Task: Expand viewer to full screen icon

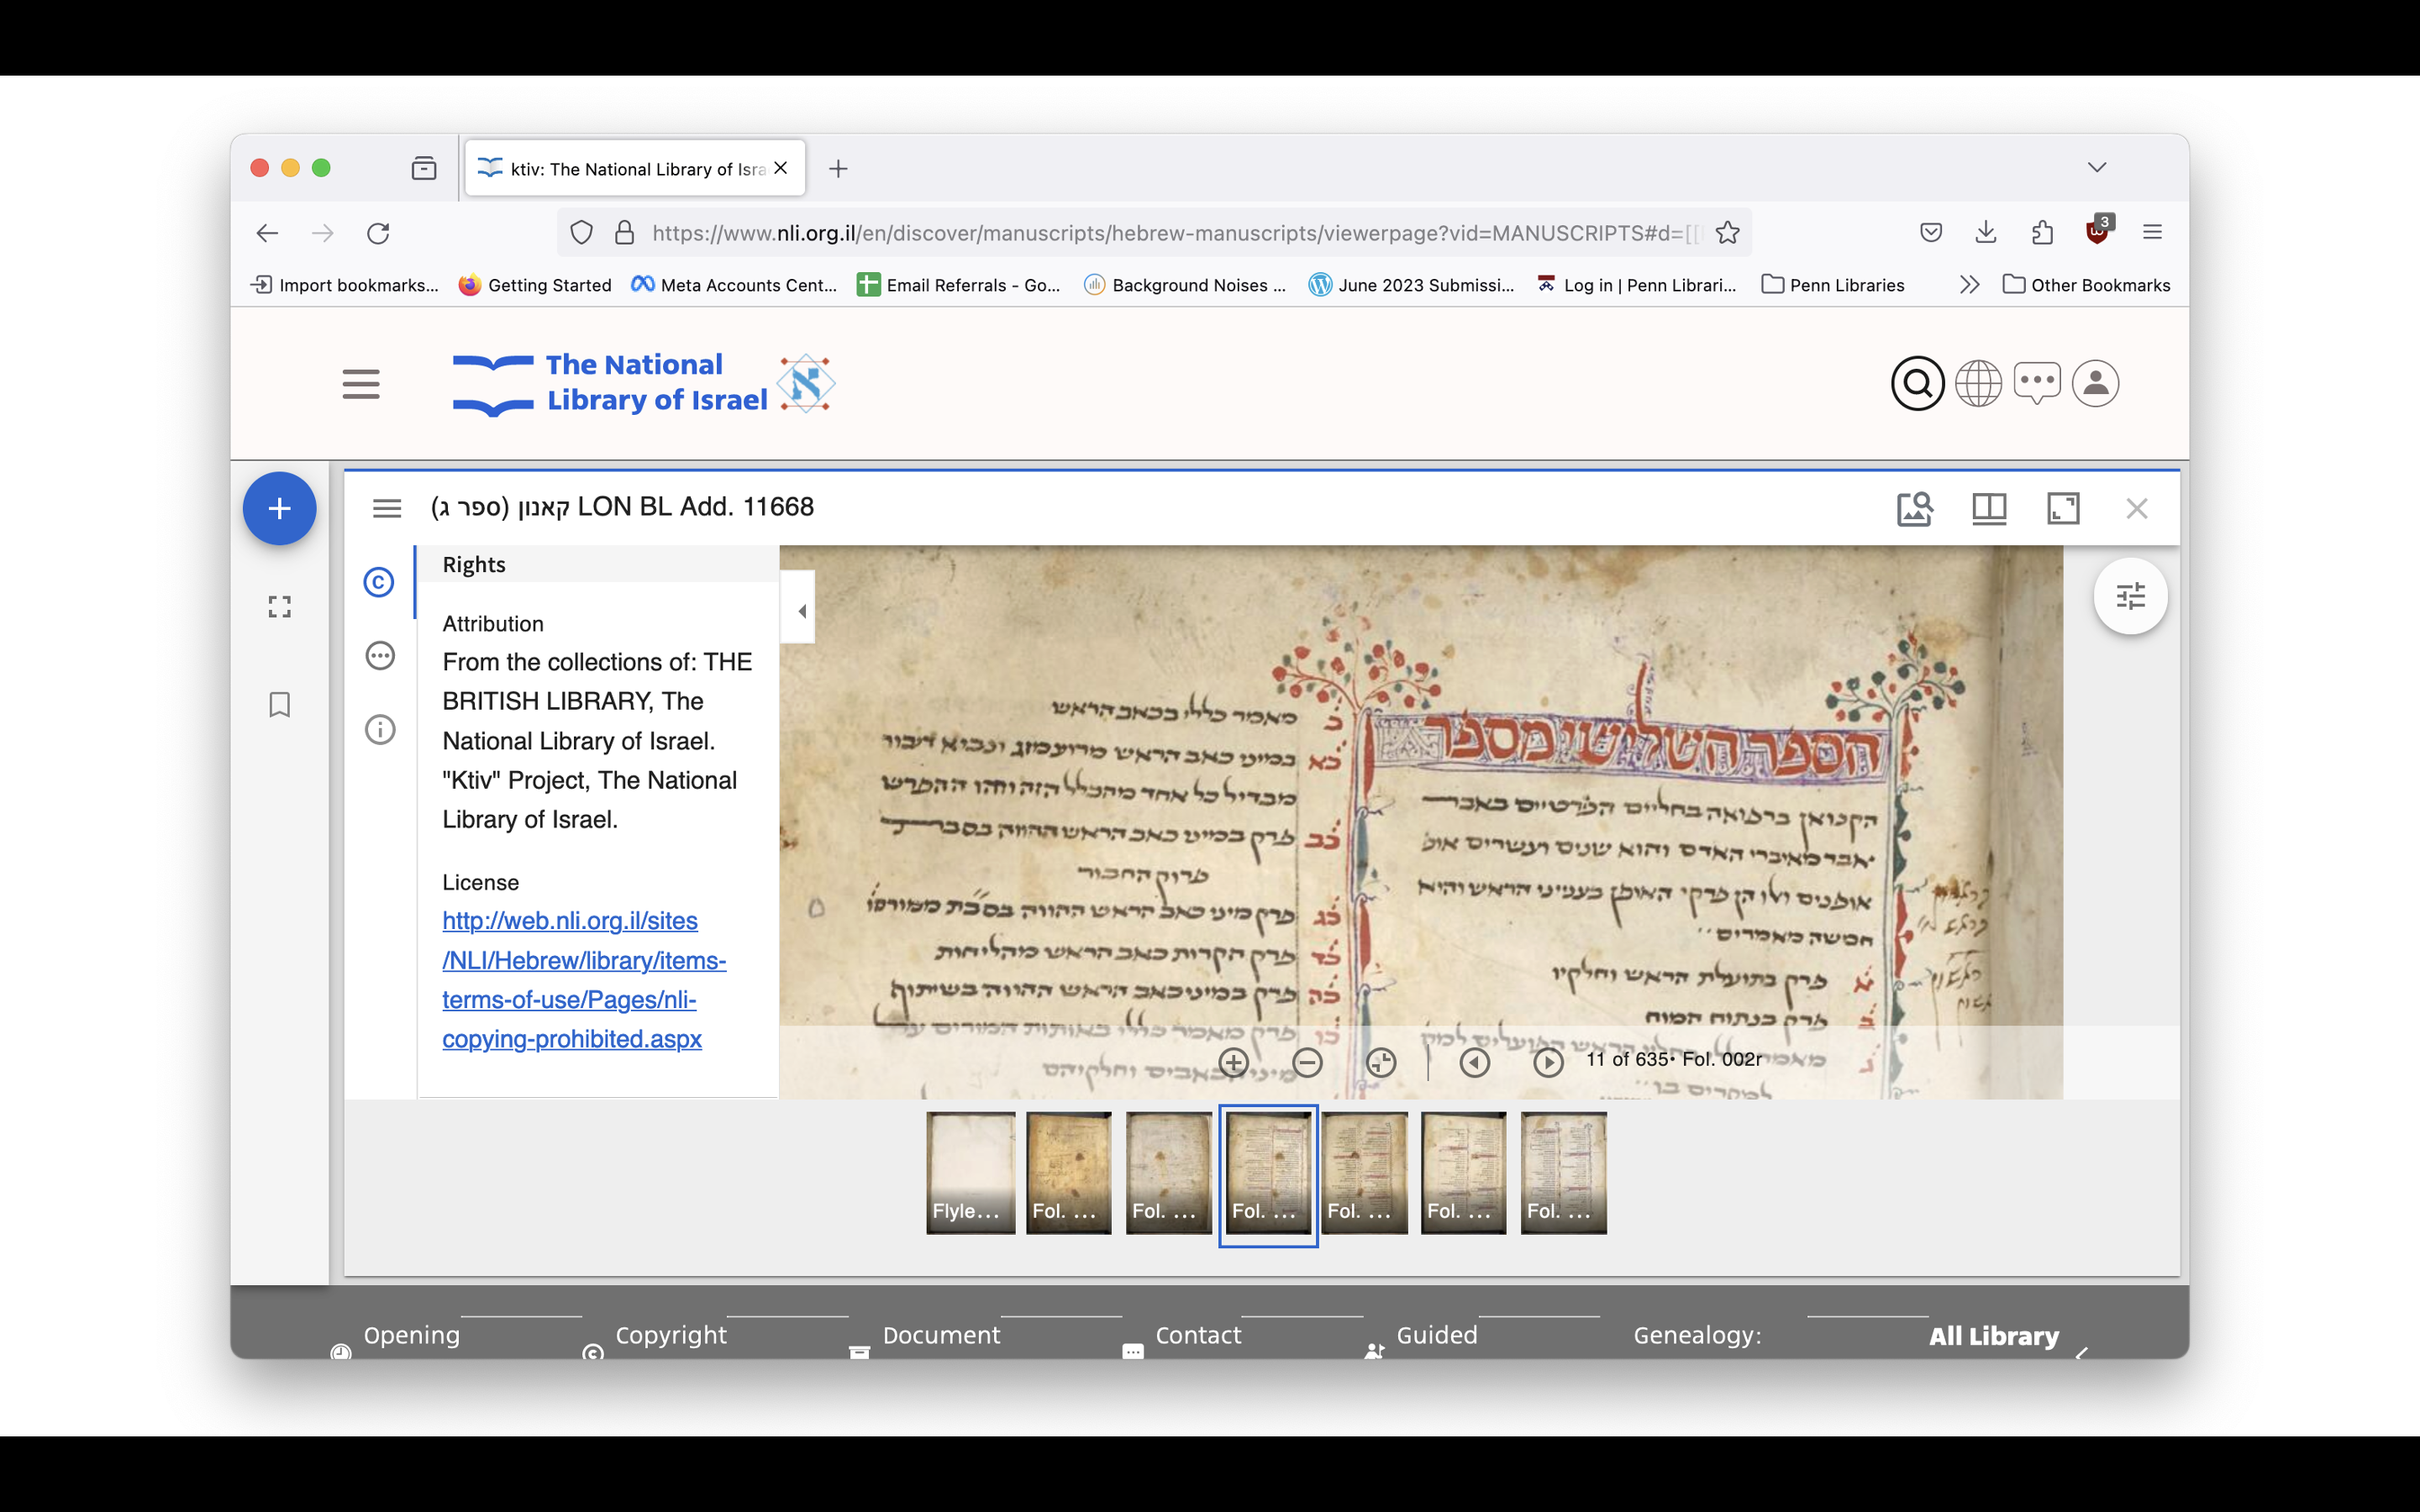Action: tap(2063, 508)
